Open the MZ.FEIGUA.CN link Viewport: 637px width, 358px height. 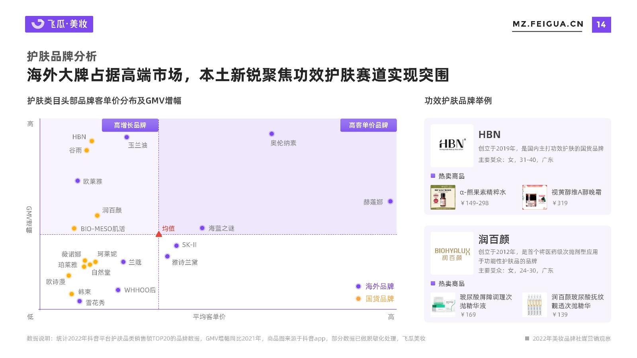pyautogui.click(x=548, y=24)
